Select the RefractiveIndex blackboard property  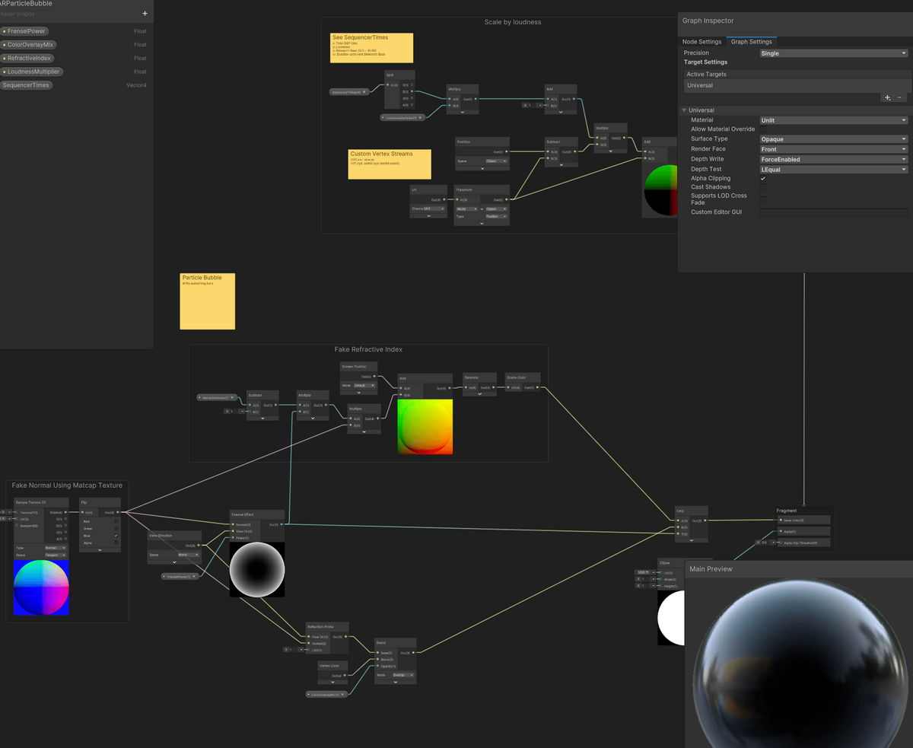[27, 58]
